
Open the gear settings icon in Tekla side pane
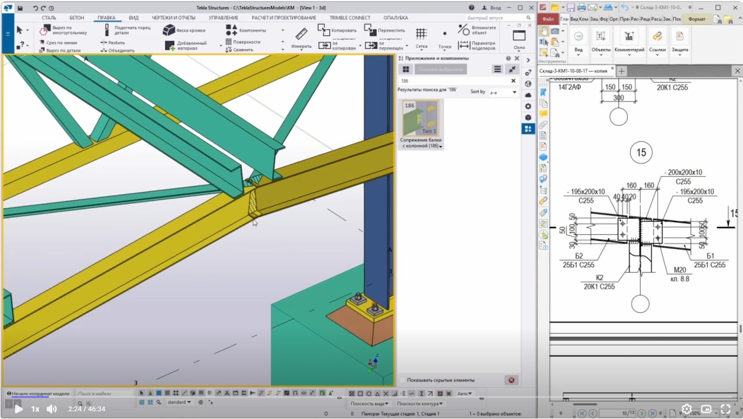point(528,106)
